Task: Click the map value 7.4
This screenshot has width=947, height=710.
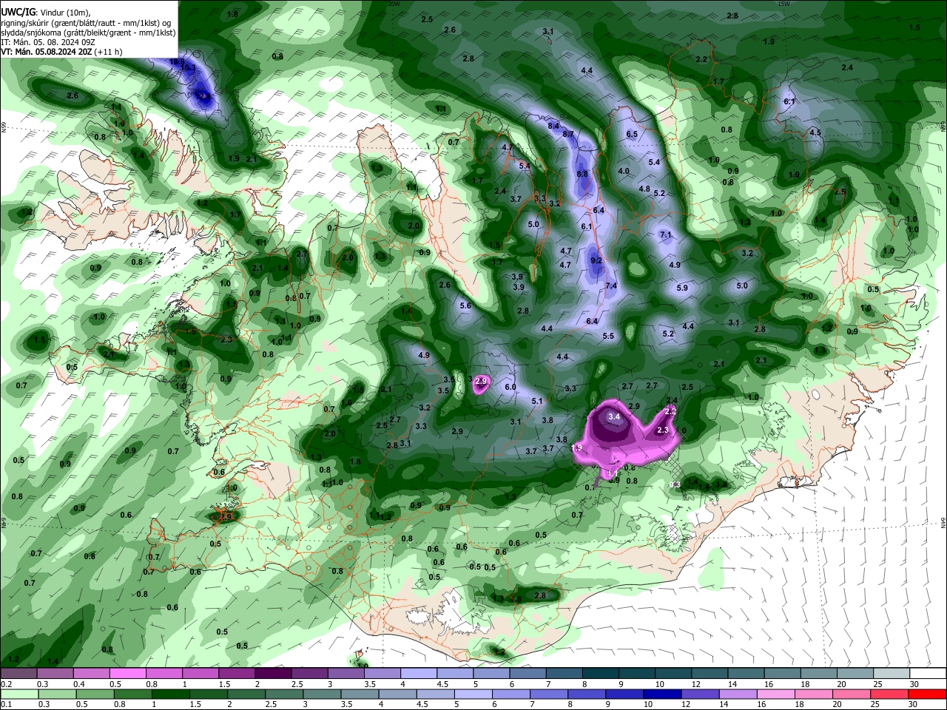Action: (x=611, y=285)
